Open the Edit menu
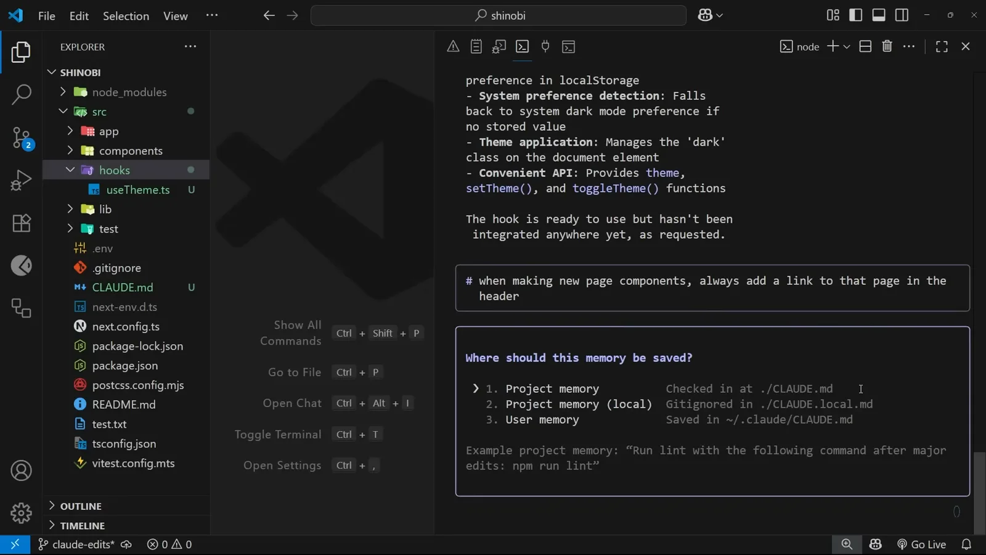Screen dimensions: 986x555 (x=79, y=16)
